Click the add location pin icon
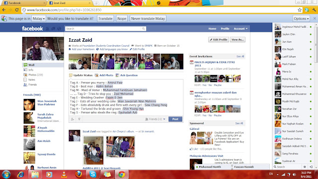 79,119
